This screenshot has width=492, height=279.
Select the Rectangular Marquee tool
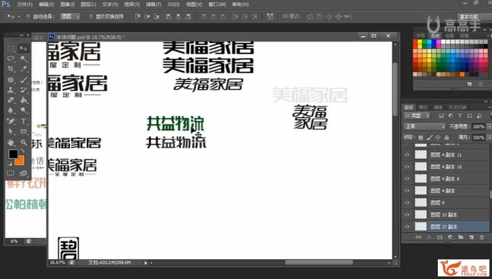click(11, 48)
